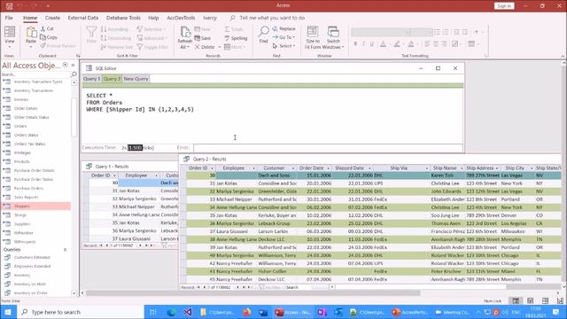Click the Filter funnel icon
The image size is (567, 319).
pos(91,32)
